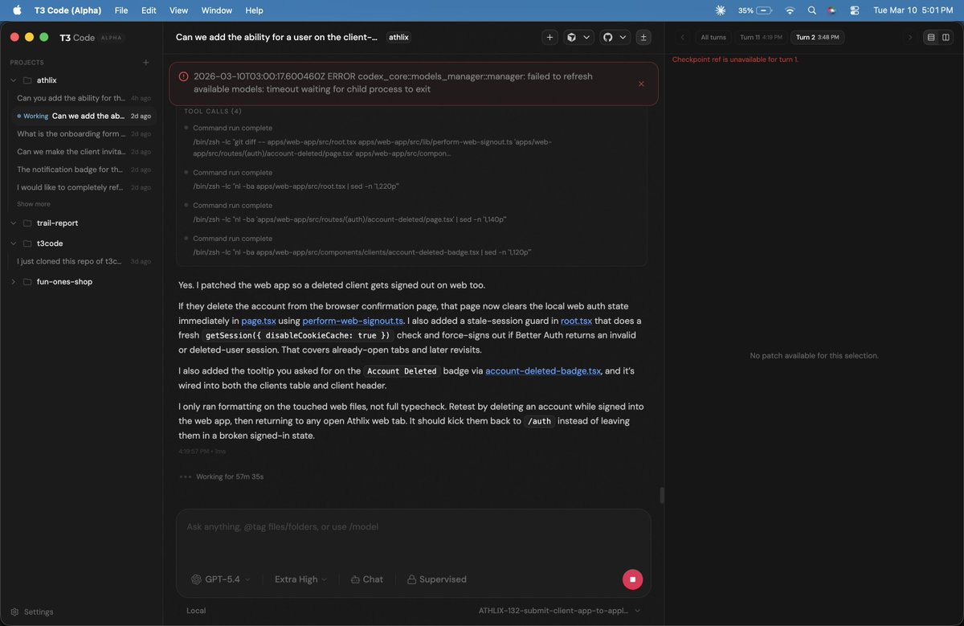Open the Apple menu
Viewport: 964px width, 626px height.
[x=17, y=10]
